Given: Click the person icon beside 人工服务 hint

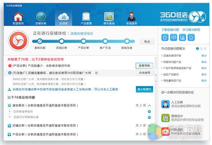Looking at the screenshot, I should (9, 89).
